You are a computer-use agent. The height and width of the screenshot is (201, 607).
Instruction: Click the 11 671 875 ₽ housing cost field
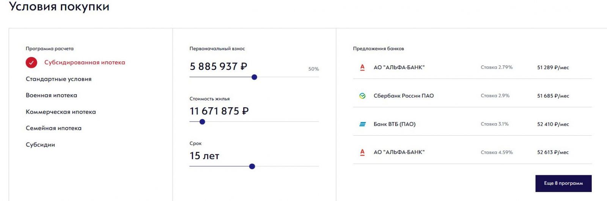pyautogui.click(x=219, y=111)
